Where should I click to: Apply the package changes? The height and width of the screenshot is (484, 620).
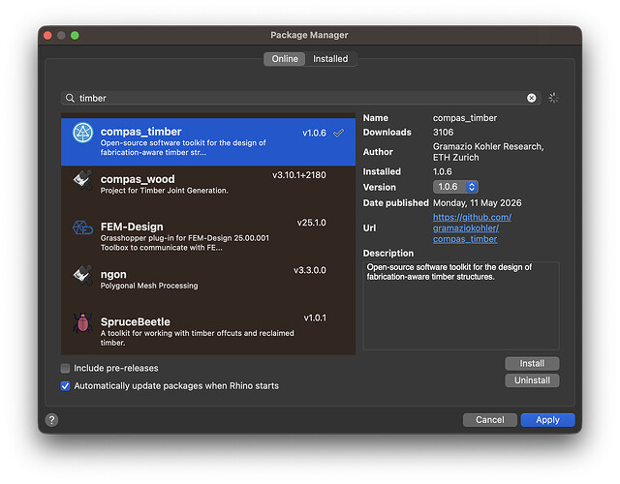(547, 420)
